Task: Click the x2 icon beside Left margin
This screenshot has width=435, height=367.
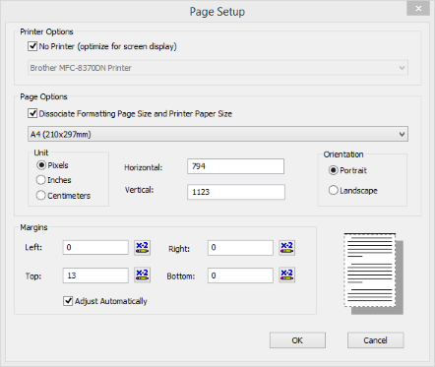Action: point(143,248)
